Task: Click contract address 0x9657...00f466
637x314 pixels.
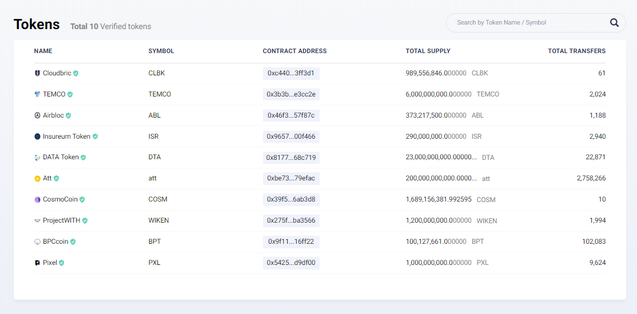Action: 291,136
